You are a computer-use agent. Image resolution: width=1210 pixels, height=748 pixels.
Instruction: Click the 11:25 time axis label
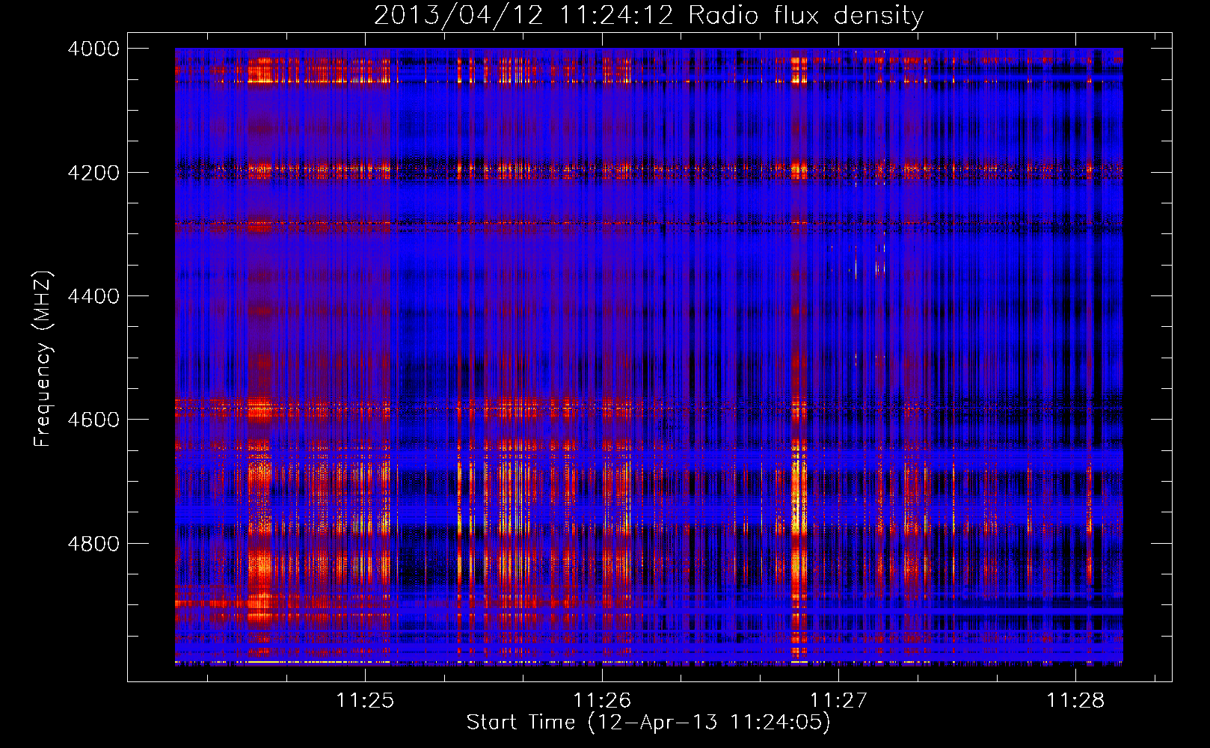tap(365, 700)
